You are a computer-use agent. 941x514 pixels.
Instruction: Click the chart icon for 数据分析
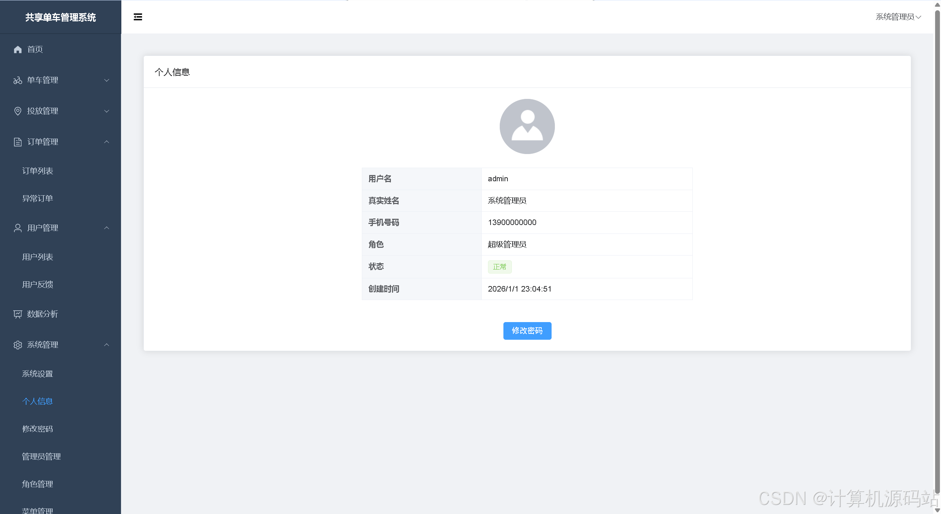(18, 314)
